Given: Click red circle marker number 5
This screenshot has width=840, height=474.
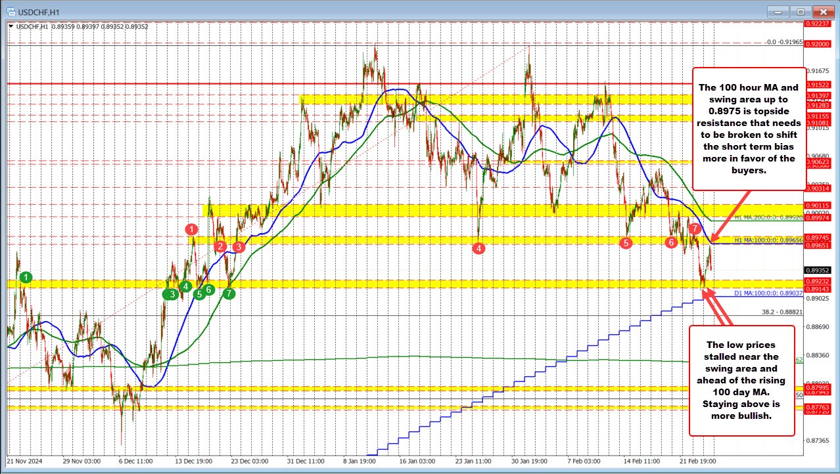Looking at the screenshot, I should [x=626, y=242].
